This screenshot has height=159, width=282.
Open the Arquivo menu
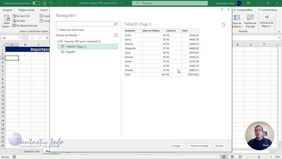click(7, 10)
